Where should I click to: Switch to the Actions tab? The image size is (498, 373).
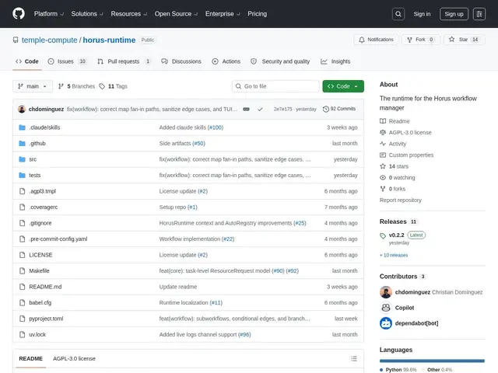226,61
